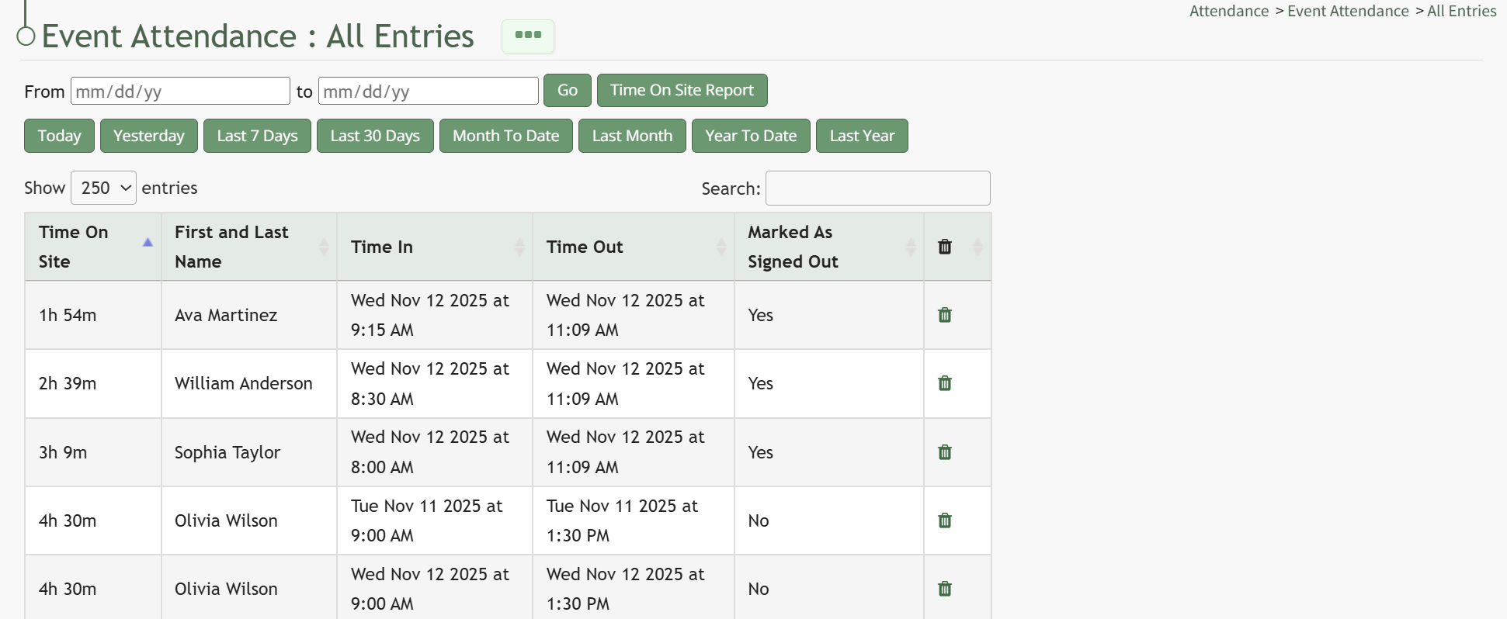This screenshot has height=619, width=1507.
Task: Open the three-dots options menu beside title
Action: click(x=528, y=36)
